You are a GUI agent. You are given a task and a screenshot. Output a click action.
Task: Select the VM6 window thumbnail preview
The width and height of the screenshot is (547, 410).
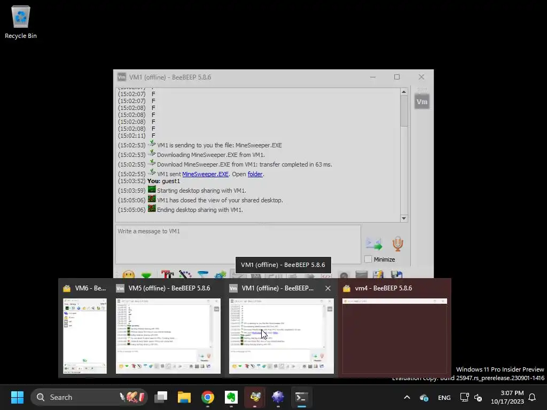click(x=85, y=336)
